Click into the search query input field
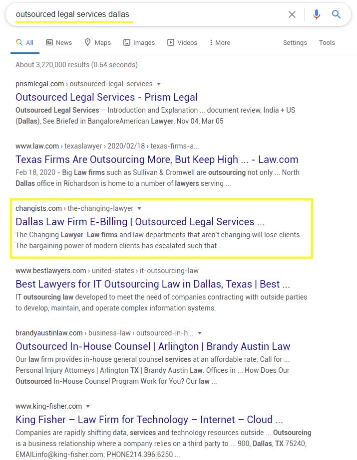 [150, 14]
